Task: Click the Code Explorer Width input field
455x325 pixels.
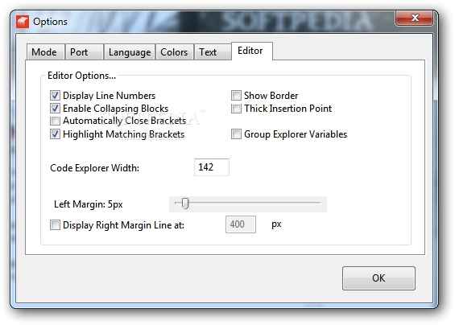Action: click(212, 167)
